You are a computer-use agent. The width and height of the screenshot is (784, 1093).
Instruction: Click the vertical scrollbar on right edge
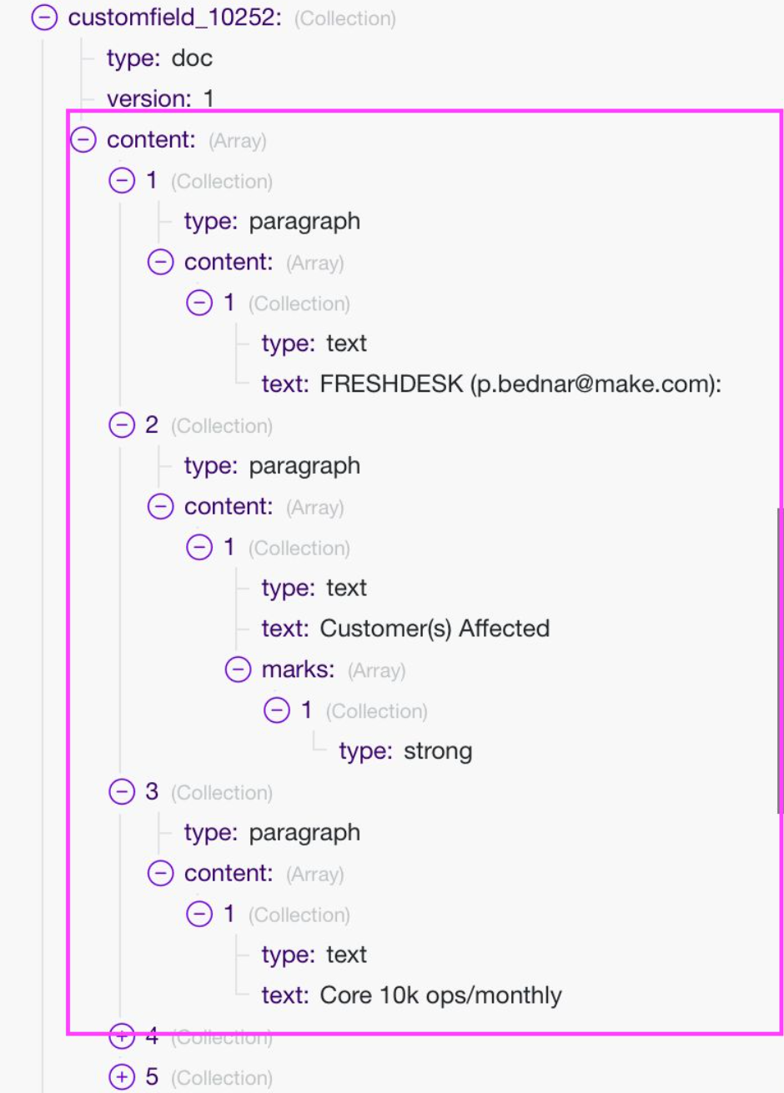[780, 659]
